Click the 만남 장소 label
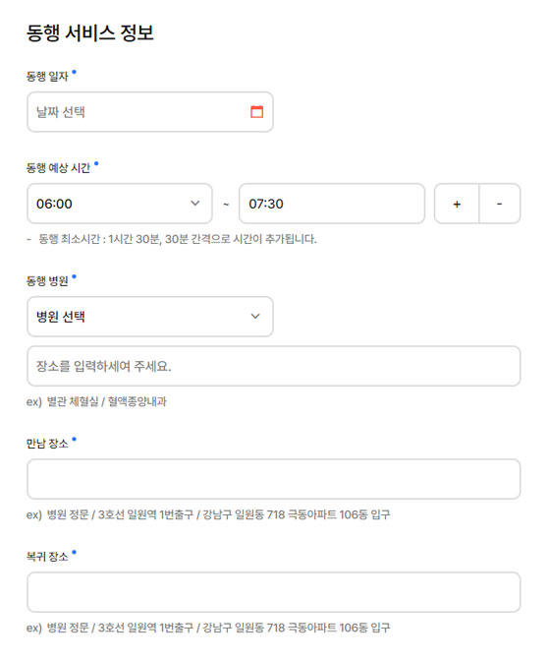 [x=47, y=444]
